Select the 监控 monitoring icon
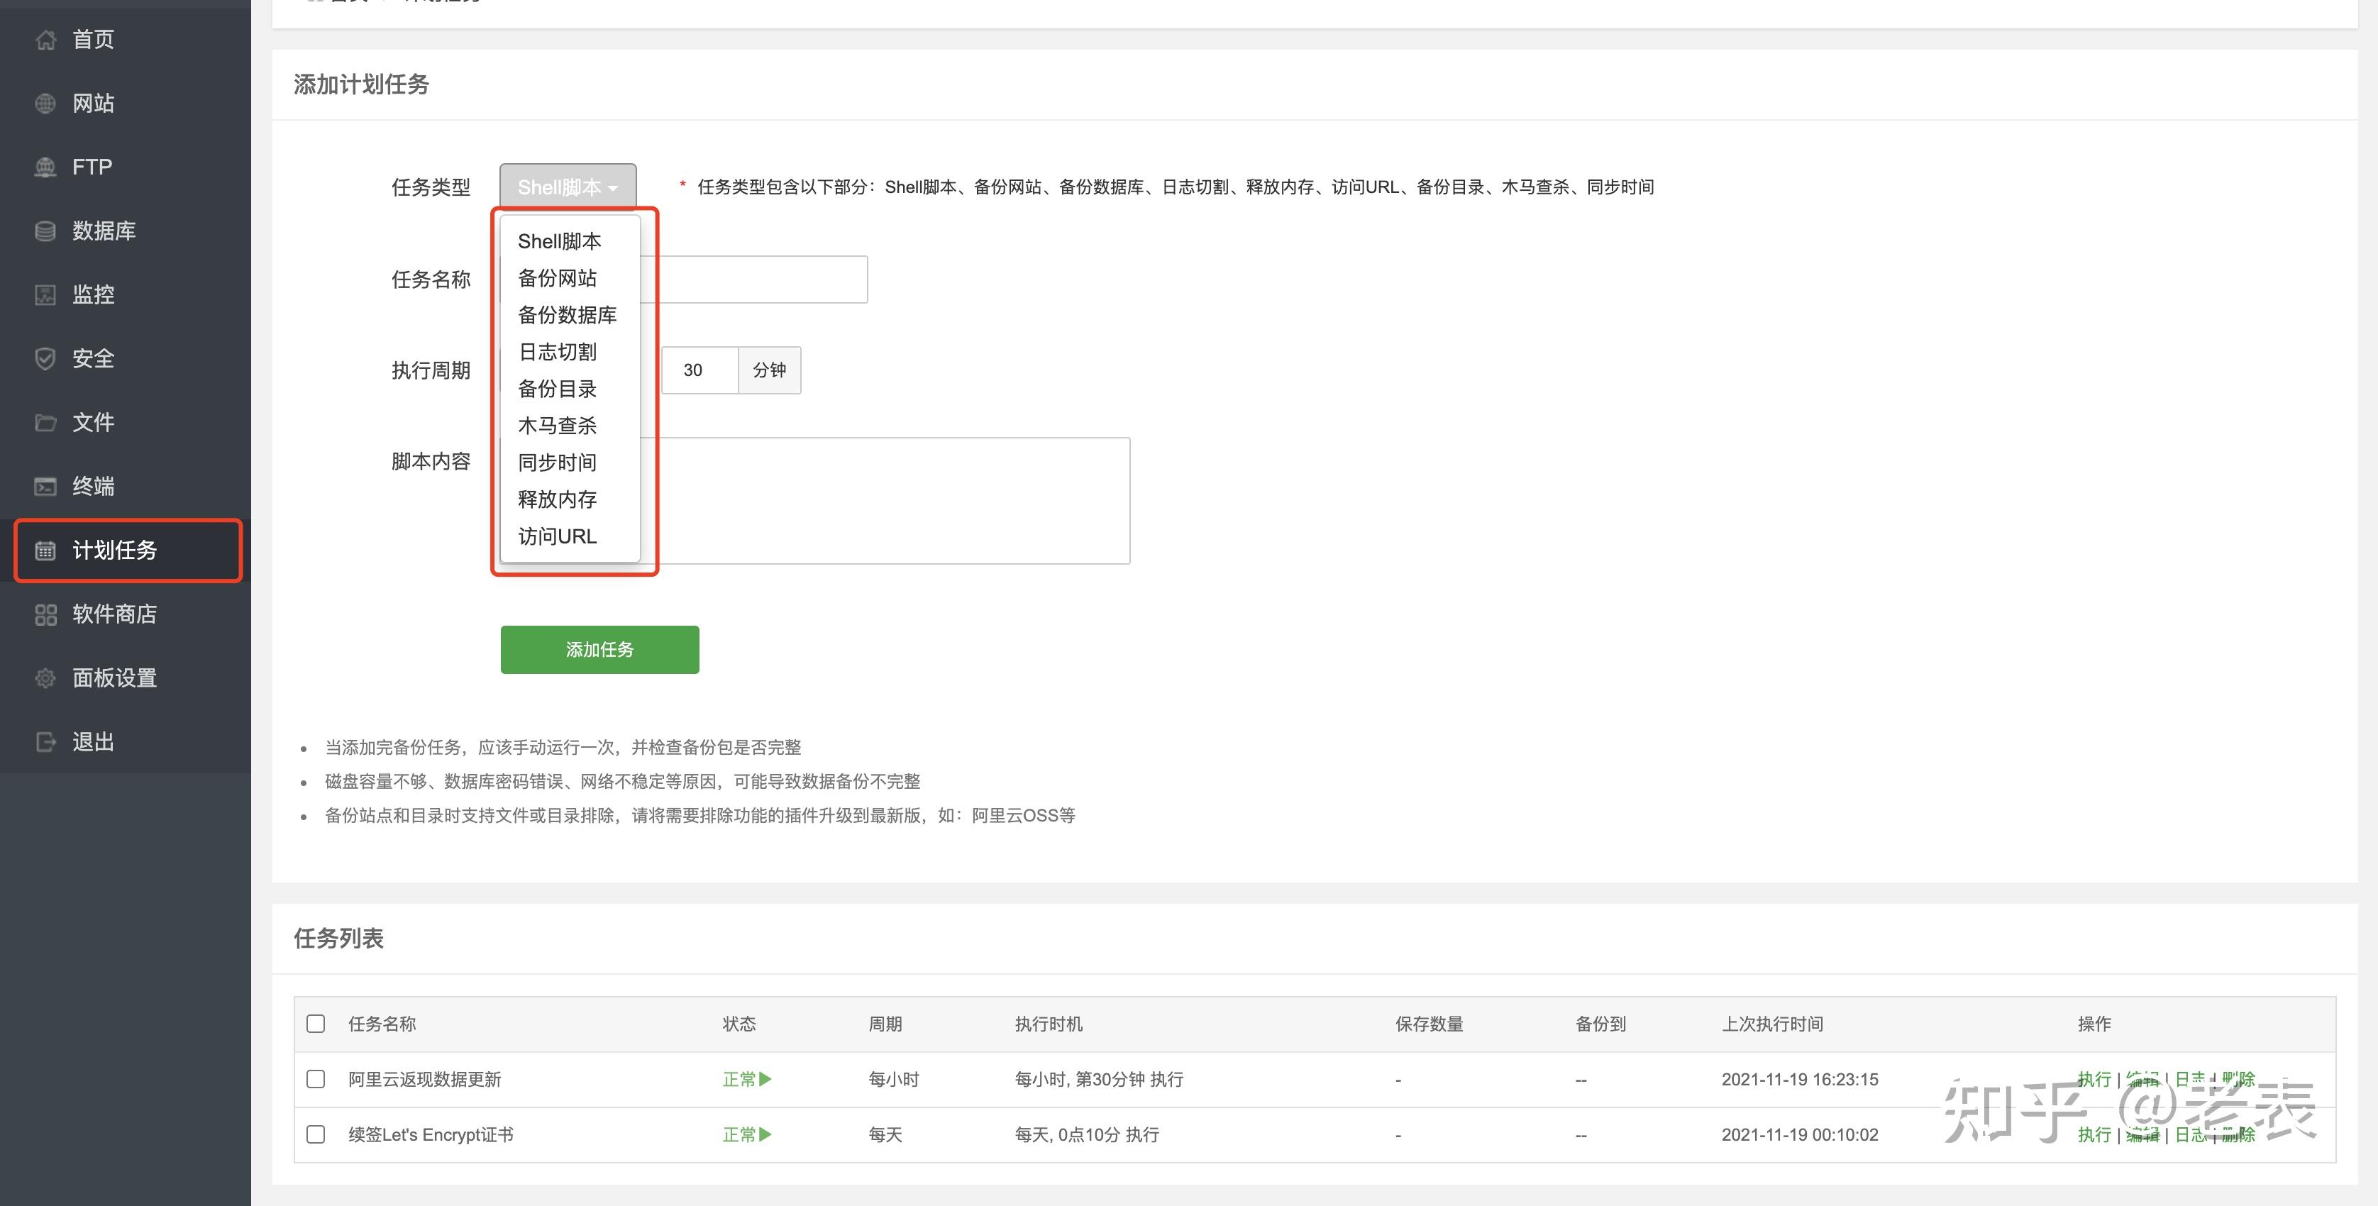 click(45, 294)
